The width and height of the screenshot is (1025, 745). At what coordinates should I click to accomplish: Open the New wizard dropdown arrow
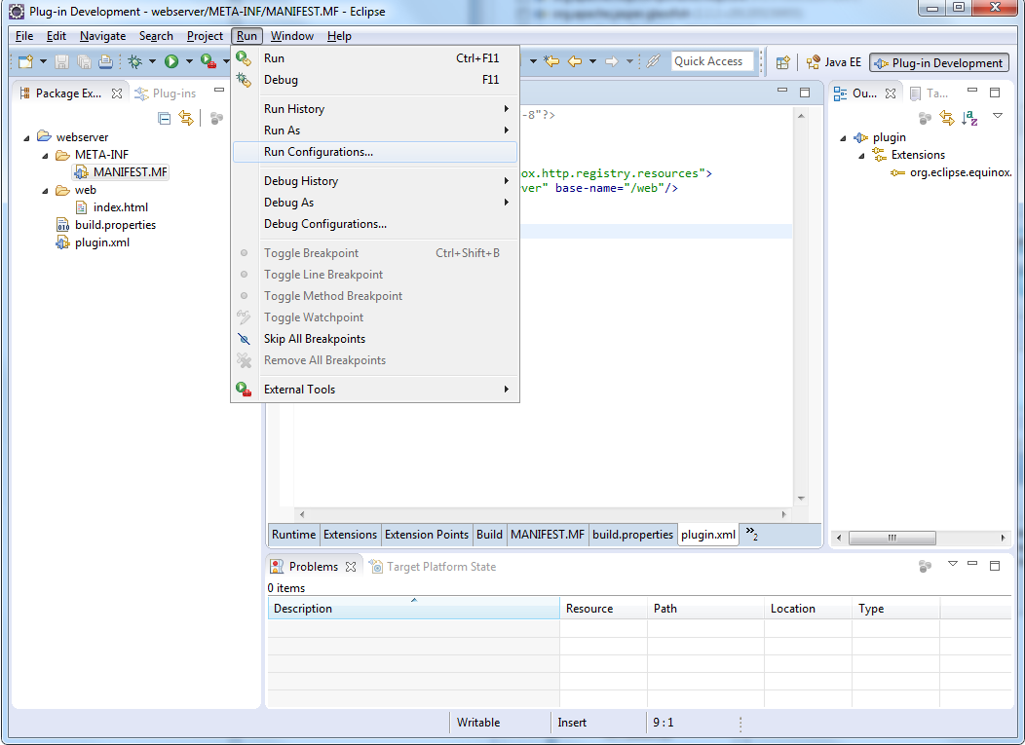click(x=43, y=61)
